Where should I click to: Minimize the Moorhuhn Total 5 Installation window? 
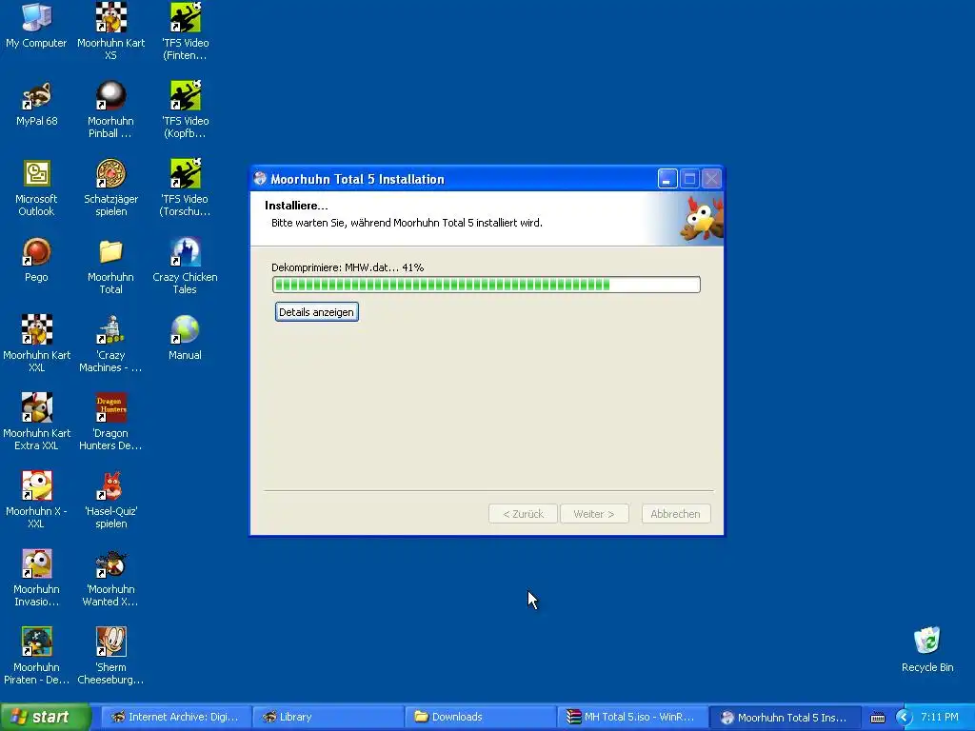[667, 179]
